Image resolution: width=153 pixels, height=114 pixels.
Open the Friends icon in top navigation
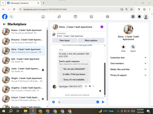[x=59, y=17]
